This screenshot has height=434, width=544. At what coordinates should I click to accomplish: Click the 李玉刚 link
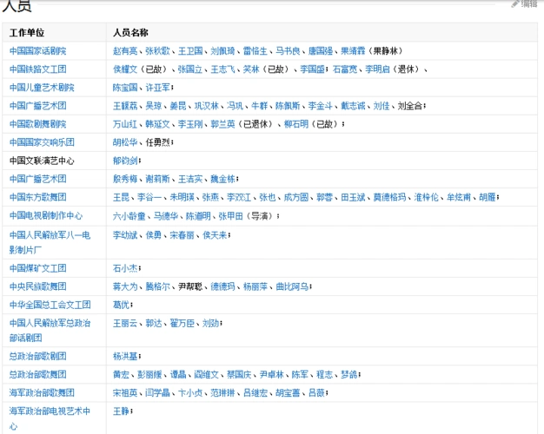190,124
